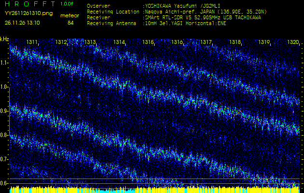Click the 0.7 frequency axis label
Screen dimensions: 304x193
coord(5,159)
